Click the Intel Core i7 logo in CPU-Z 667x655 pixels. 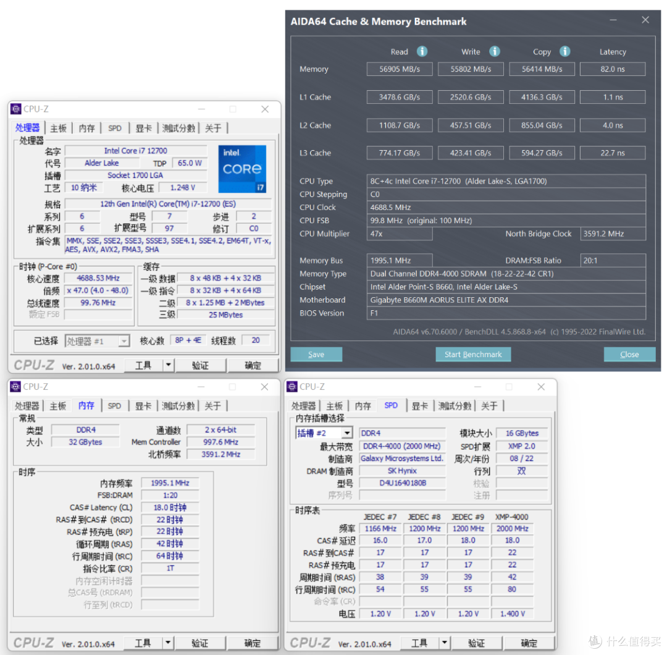click(242, 169)
